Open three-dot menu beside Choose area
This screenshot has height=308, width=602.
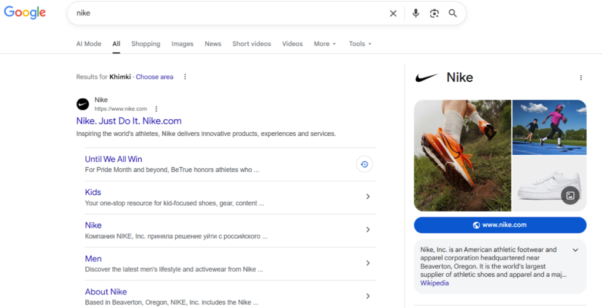[185, 77]
